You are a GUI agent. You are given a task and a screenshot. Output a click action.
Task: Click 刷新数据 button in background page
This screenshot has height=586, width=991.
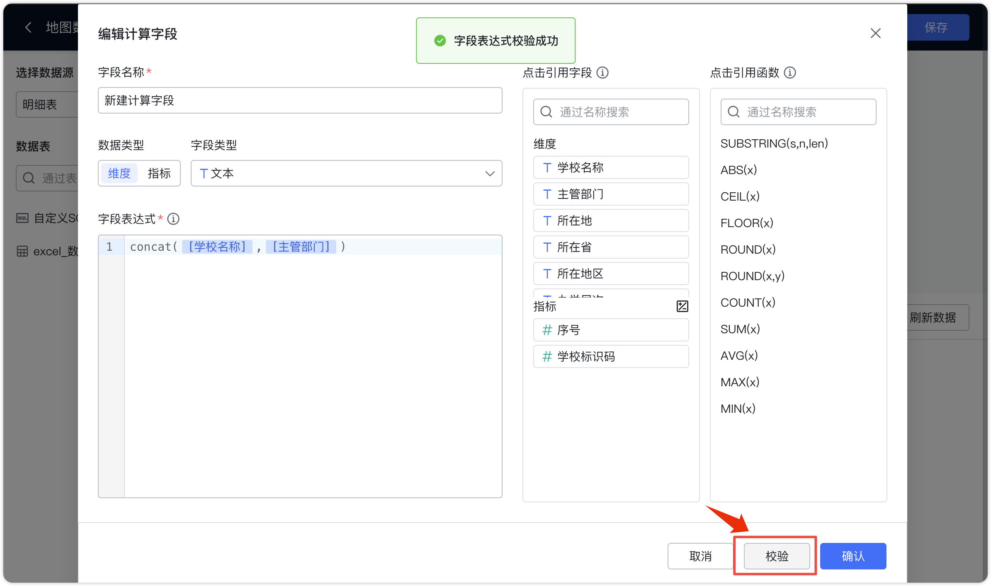coord(938,317)
